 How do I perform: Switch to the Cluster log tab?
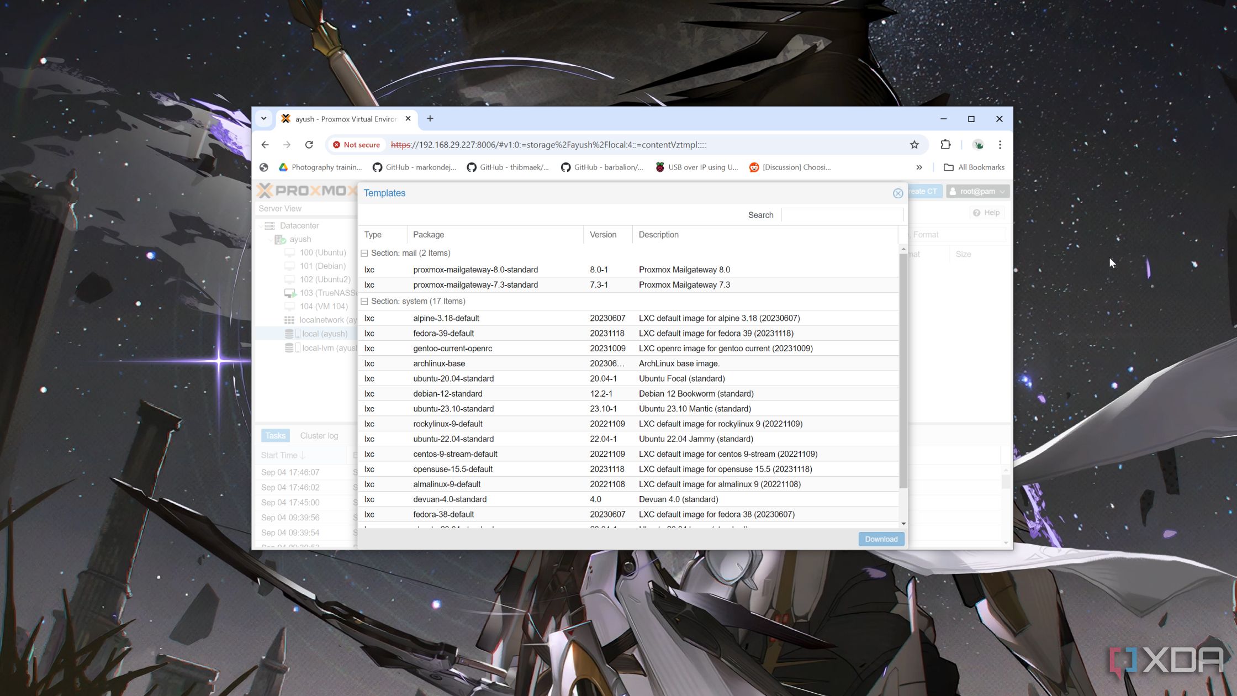tap(319, 435)
